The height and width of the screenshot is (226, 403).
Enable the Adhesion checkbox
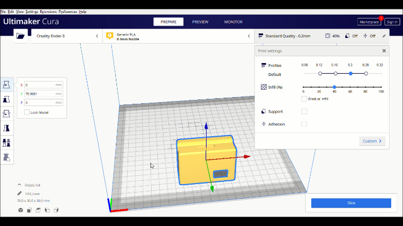coord(304,124)
